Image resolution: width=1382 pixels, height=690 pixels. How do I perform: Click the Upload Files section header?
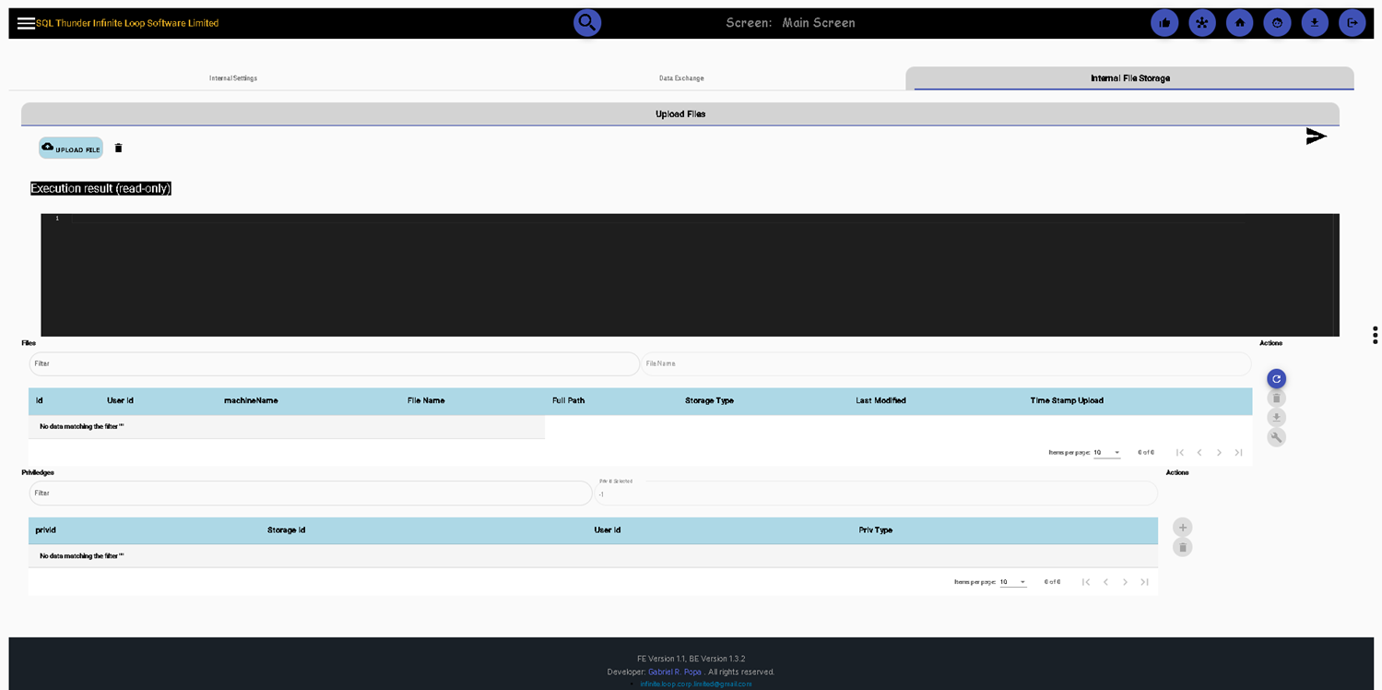680,114
